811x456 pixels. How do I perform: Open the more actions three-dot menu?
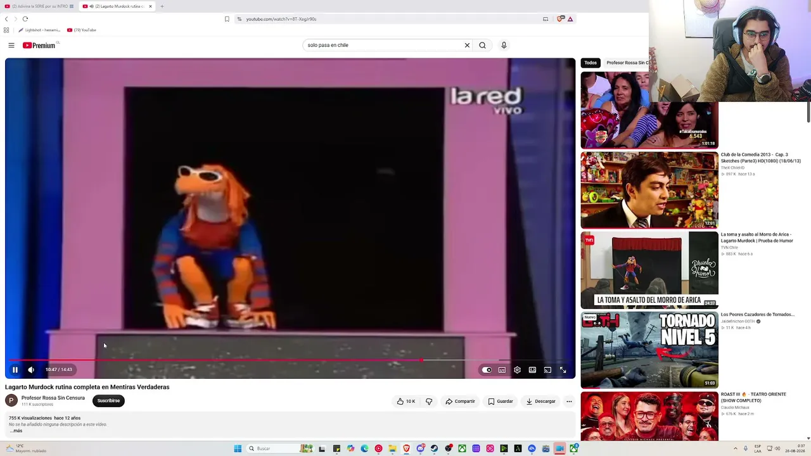point(569,401)
